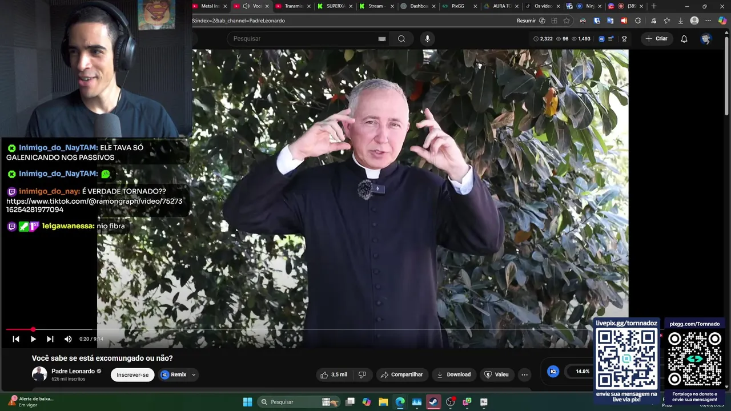Image resolution: width=731 pixels, height=411 pixels.
Task: Open the TikTok link in chat
Action: coord(94,205)
